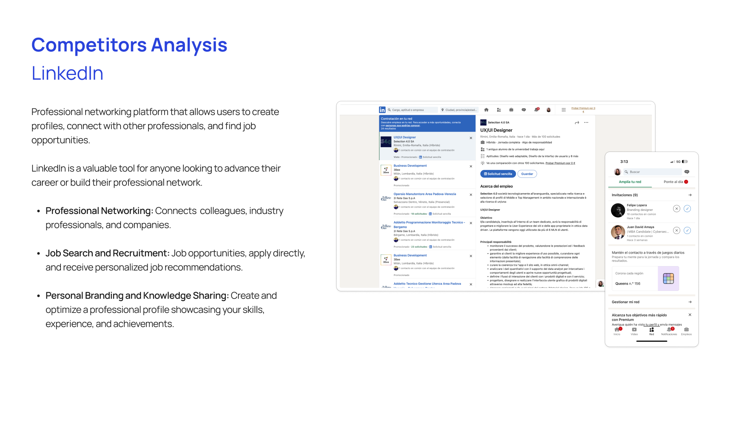Image resolution: width=754 pixels, height=424 pixels.
Task: Ignore Juan David Amaya's invitation
Action: tap(676, 230)
